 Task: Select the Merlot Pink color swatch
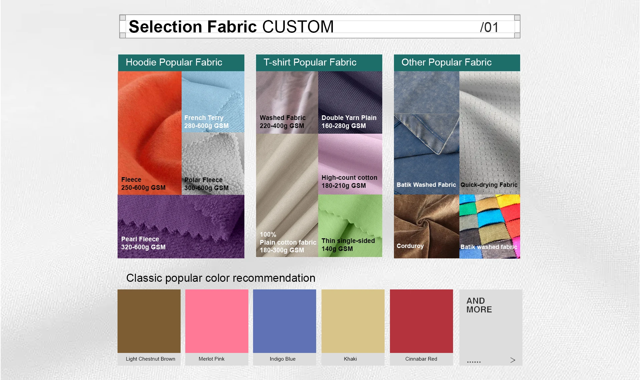click(217, 321)
